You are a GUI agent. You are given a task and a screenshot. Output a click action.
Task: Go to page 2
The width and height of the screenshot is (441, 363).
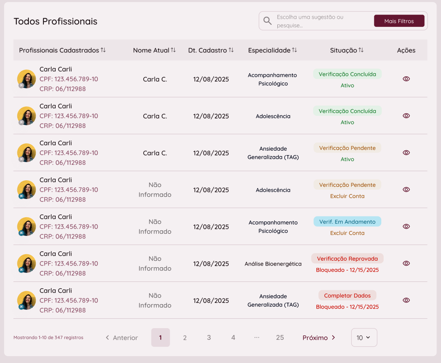pyautogui.click(x=185, y=337)
